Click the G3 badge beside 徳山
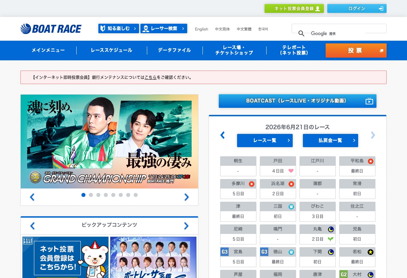The width and height of the screenshot is (407, 278). click(x=264, y=252)
